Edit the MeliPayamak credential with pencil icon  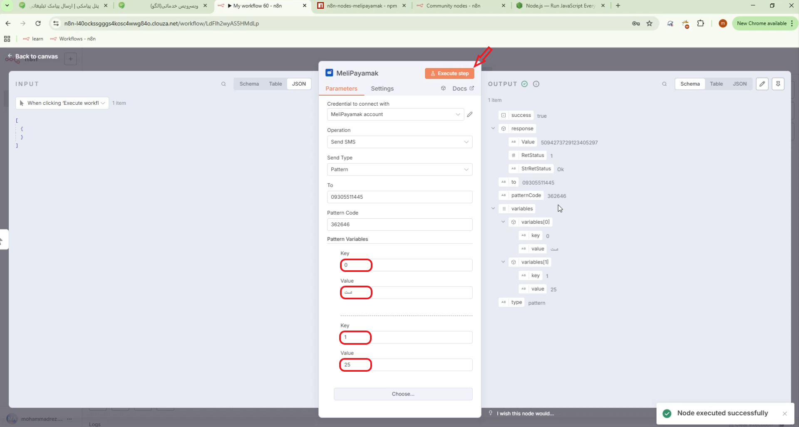click(x=470, y=114)
